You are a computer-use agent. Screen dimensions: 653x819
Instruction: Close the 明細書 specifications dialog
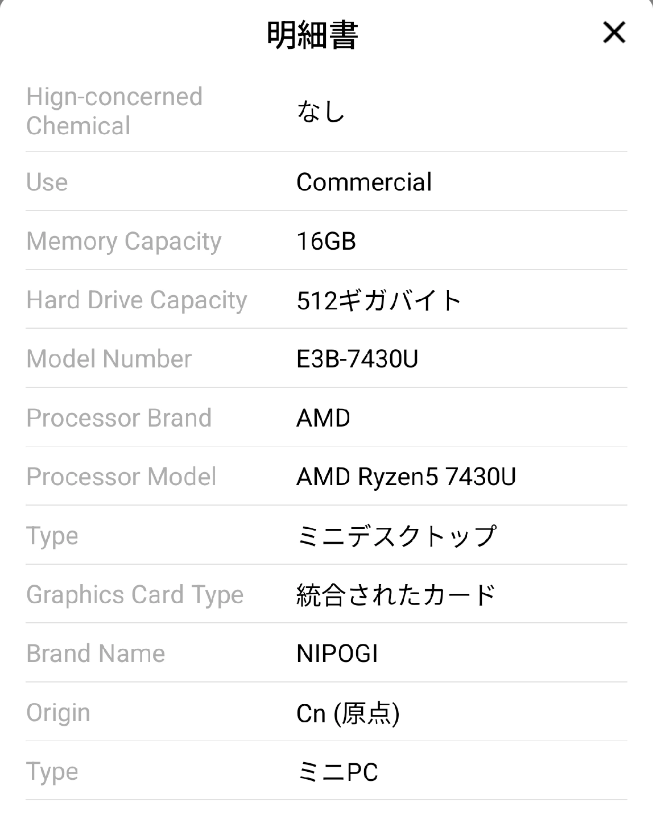point(614,33)
